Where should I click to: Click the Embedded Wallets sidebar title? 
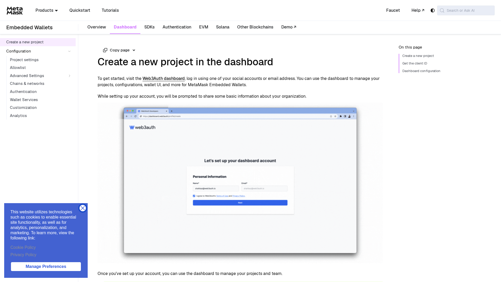[x=29, y=27]
